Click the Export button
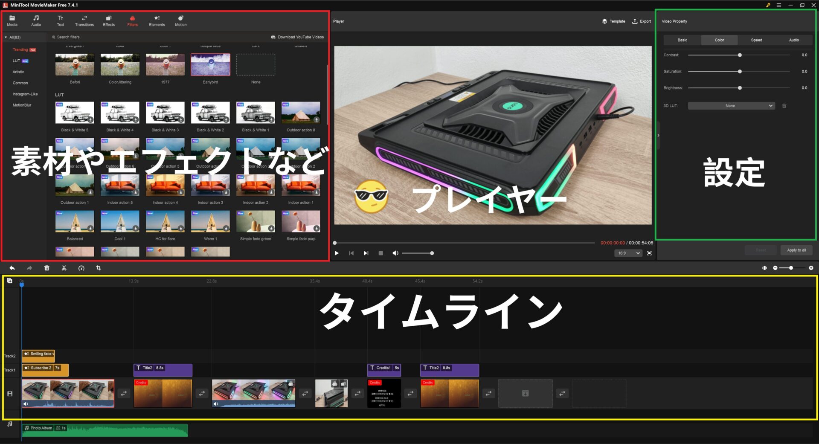Viewport: 819px width, 444px height. [x=642, y=21]
